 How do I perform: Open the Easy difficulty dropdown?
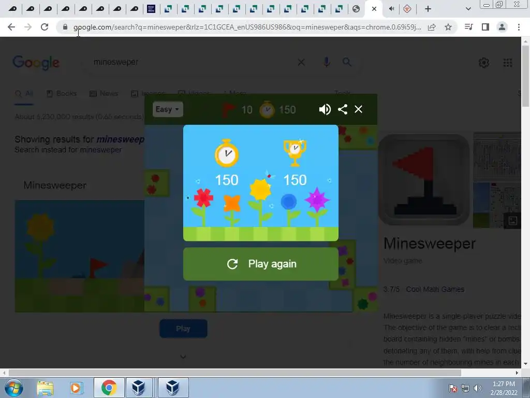168,109
